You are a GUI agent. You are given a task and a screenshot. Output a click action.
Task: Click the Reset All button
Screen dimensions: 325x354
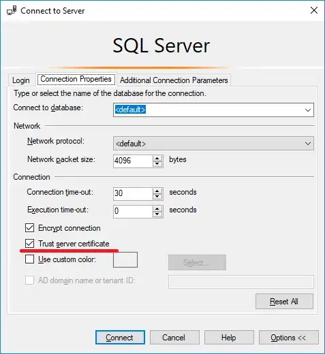pyautogui.click(x=284, y=302)
